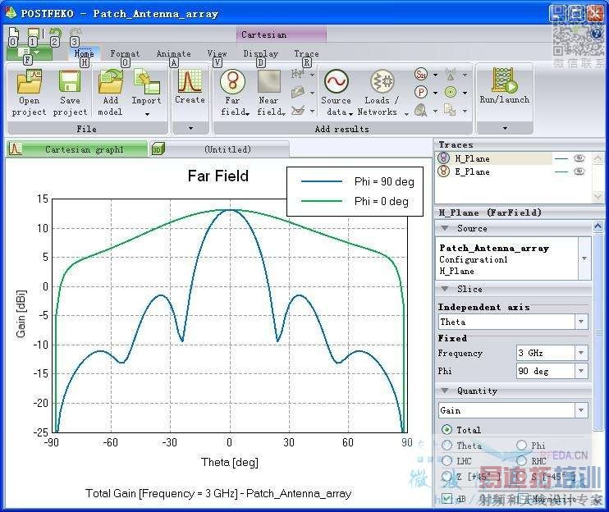Switch to the Home ribbon tab
Image resolution: width=609 pixels, height=512 pixels.
tap(84, 53)
